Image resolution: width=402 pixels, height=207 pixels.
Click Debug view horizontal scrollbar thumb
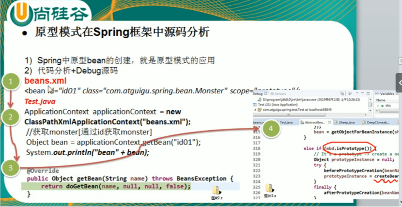point(289,115)
